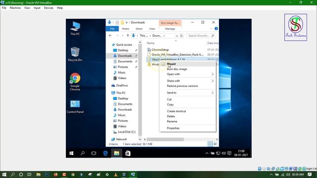317x178 pixels.
Task: Select Documents under Quick access
Action: (125, 61)
